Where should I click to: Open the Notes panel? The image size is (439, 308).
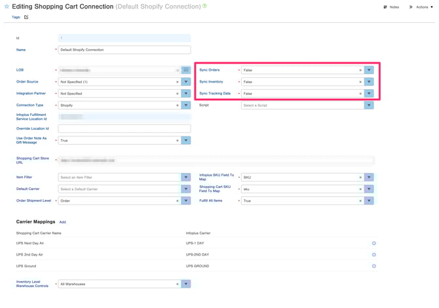[391, 7]
